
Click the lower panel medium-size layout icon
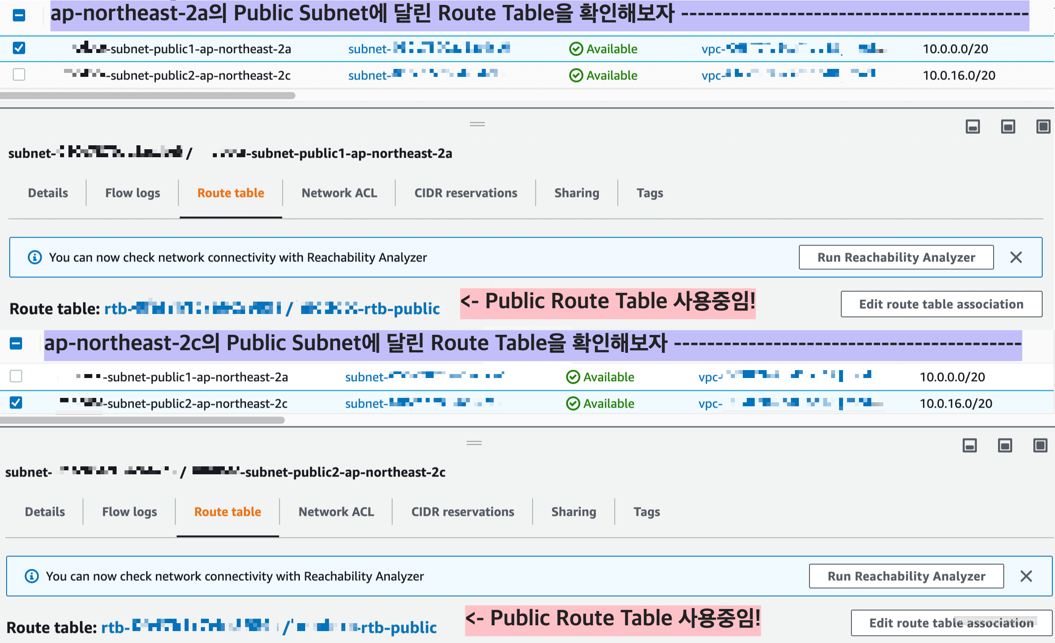1005,445
